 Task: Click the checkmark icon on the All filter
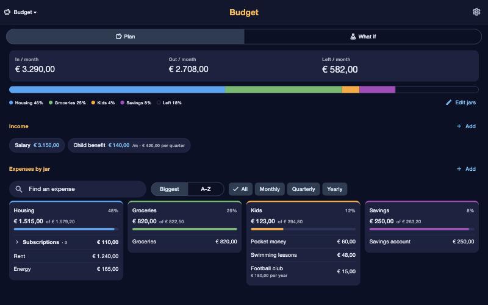click(235, 189)
